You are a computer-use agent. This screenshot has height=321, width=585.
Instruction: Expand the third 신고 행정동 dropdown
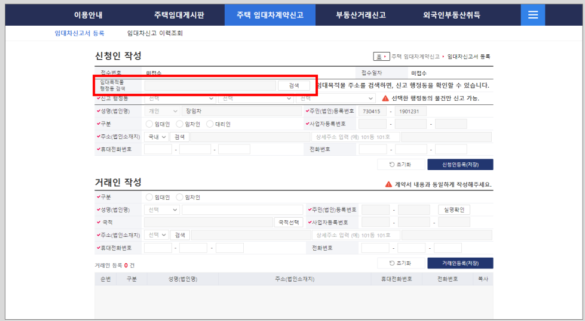pyautogui.click(x=335, y=98)
